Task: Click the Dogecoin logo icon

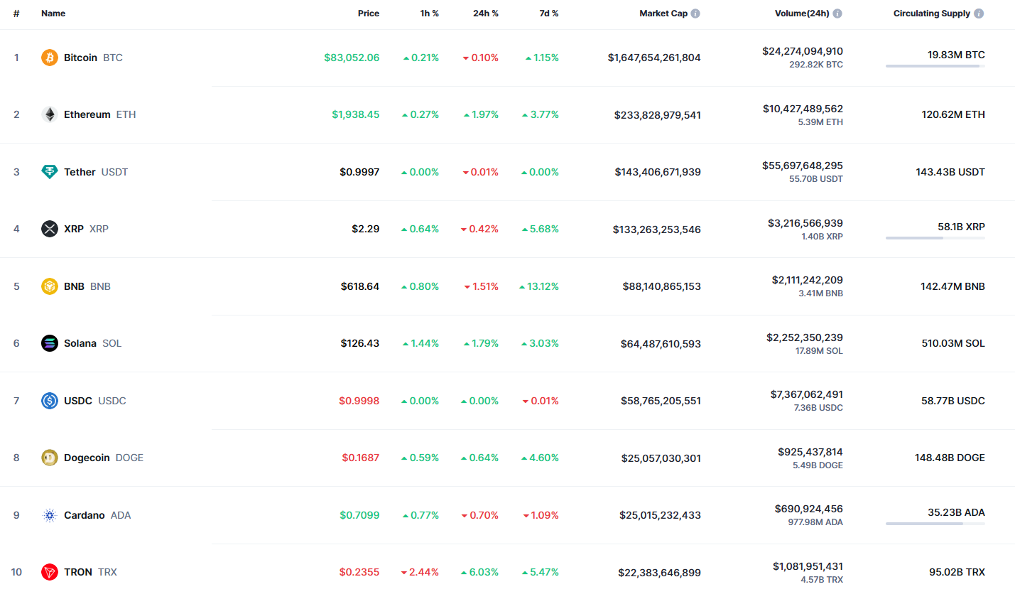Action: click(49, 458)
